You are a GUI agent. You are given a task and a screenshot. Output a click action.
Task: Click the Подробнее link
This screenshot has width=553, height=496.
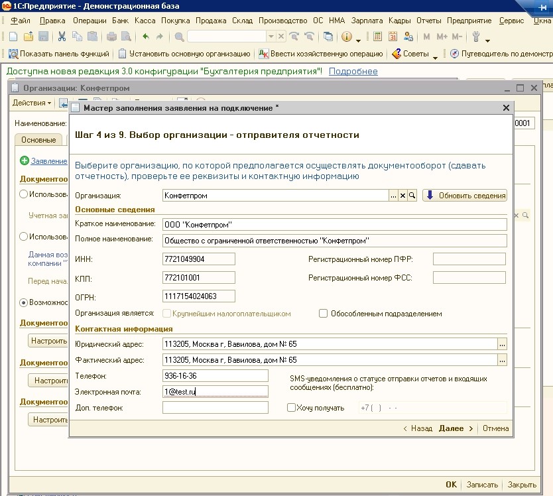click(x=353, y=71)
